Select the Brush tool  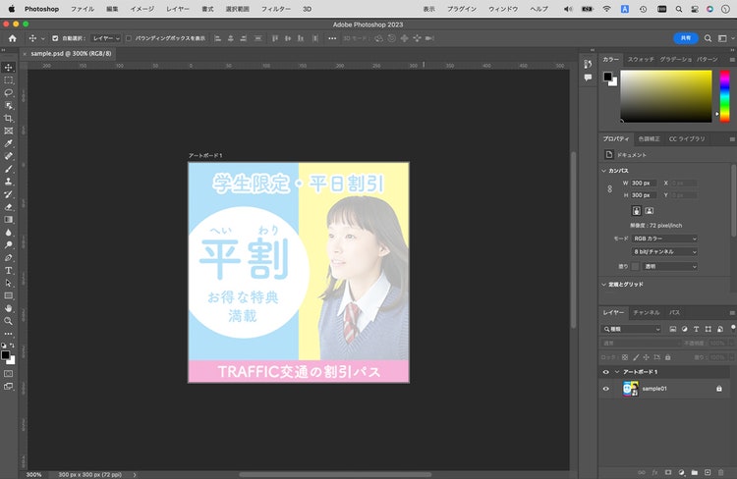tap(9, 169)
